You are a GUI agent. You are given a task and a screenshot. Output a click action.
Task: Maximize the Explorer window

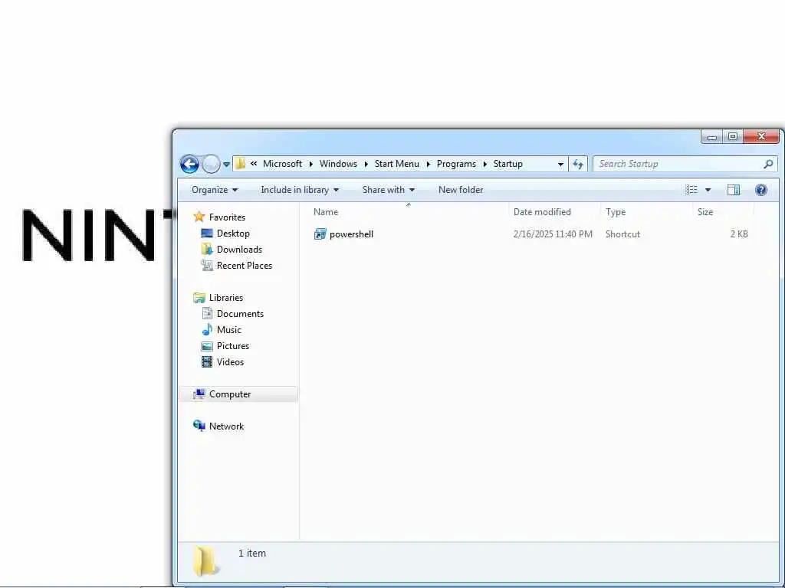point(732,136)
